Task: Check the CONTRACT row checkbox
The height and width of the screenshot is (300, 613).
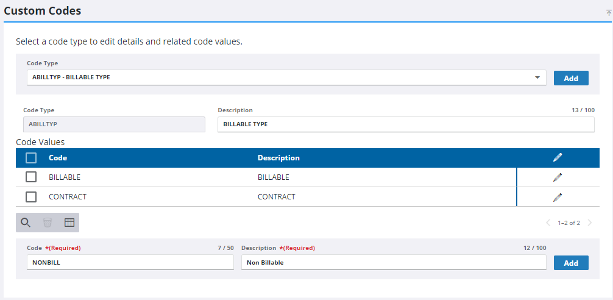Action: [31, 197]
